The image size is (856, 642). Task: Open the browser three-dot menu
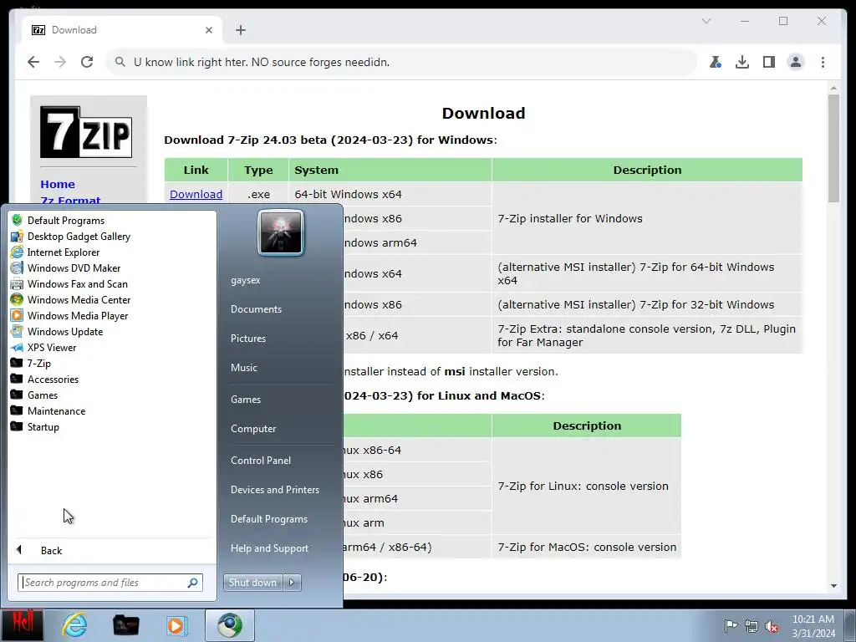[823, 62]
